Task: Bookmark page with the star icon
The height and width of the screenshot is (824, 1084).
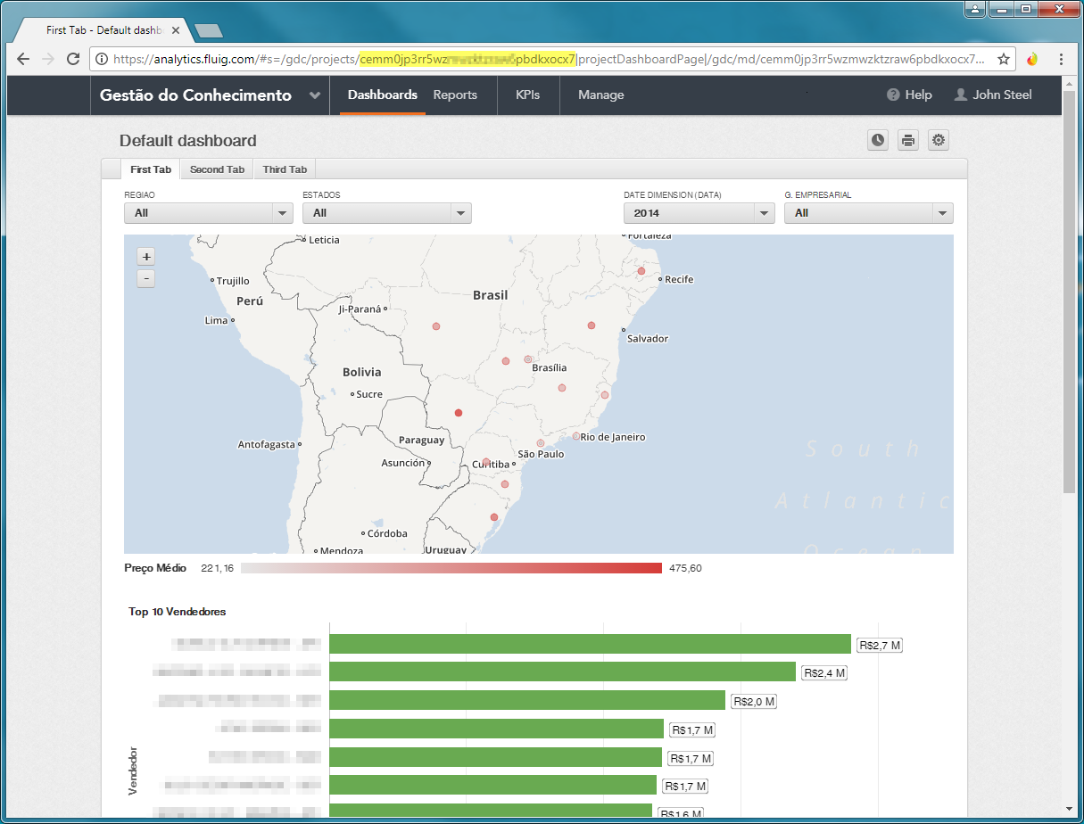Action: pyautogui.click(x=1004, y=59)
